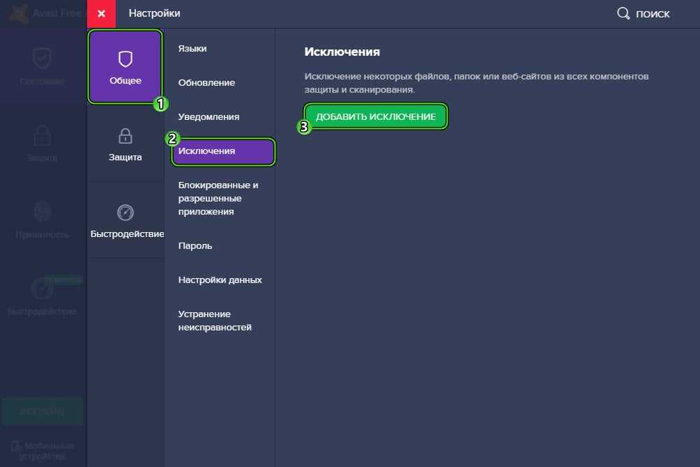Click the dimmed Состояние shield icon
Image resolution: width=700 pixels, height=467 pixels.
point(42,59)
